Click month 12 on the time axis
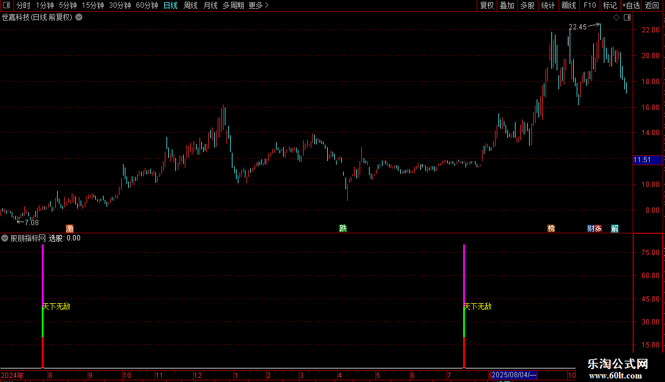Screen dimensions: 665x382 [x=198, y=376]
